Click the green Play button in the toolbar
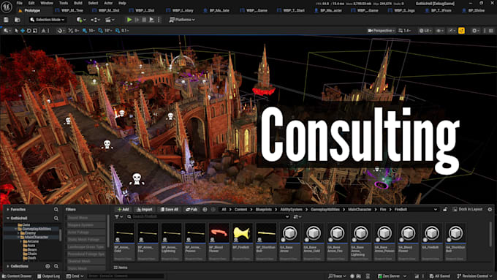Image resolution: width=497 pixels, height=280 pixels. click(129, 20)
